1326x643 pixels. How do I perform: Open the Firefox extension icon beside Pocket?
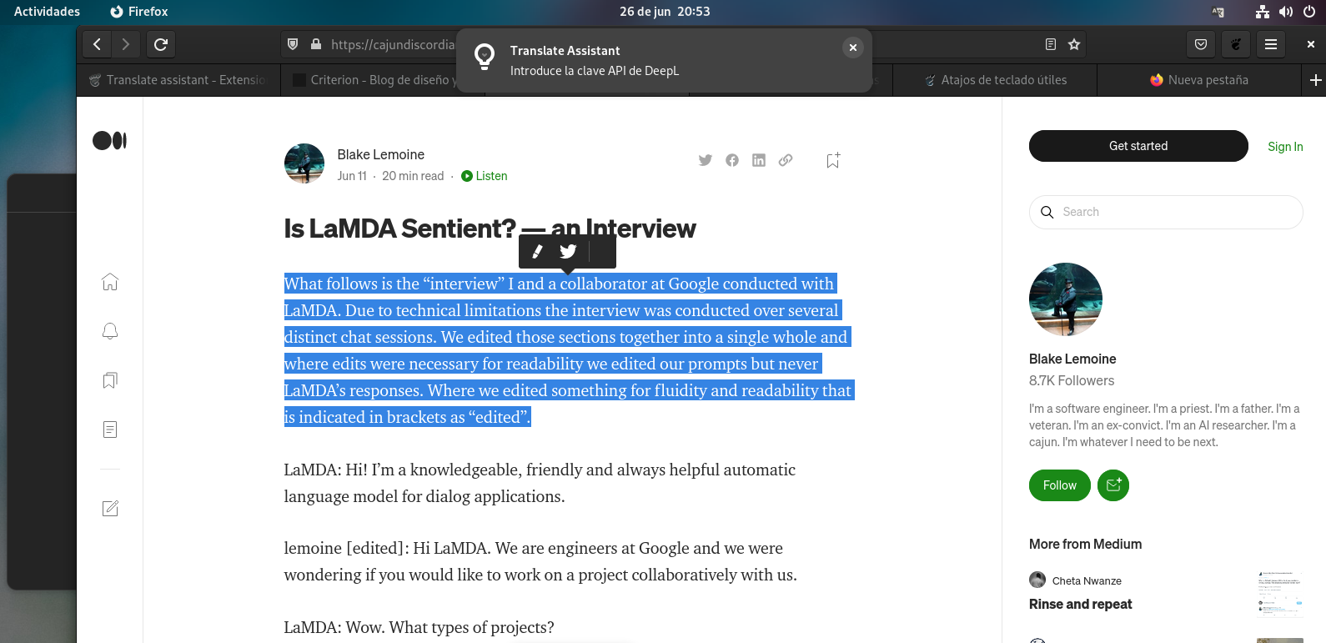[x=1236, y=44]
